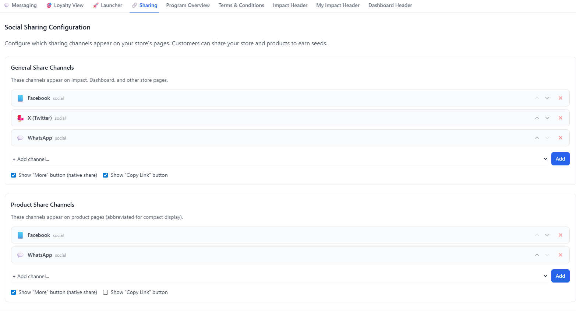Delete Facebook from Product Share Channels

[x=560, y=235]
